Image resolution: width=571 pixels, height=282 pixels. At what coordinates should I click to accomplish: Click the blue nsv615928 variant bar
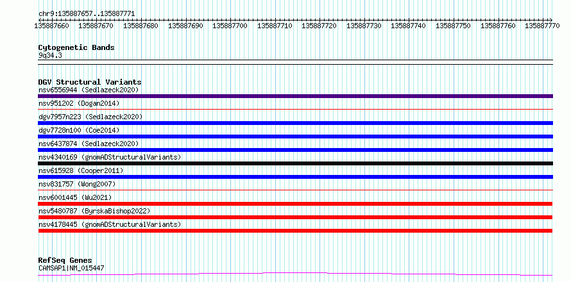(295, 177)
